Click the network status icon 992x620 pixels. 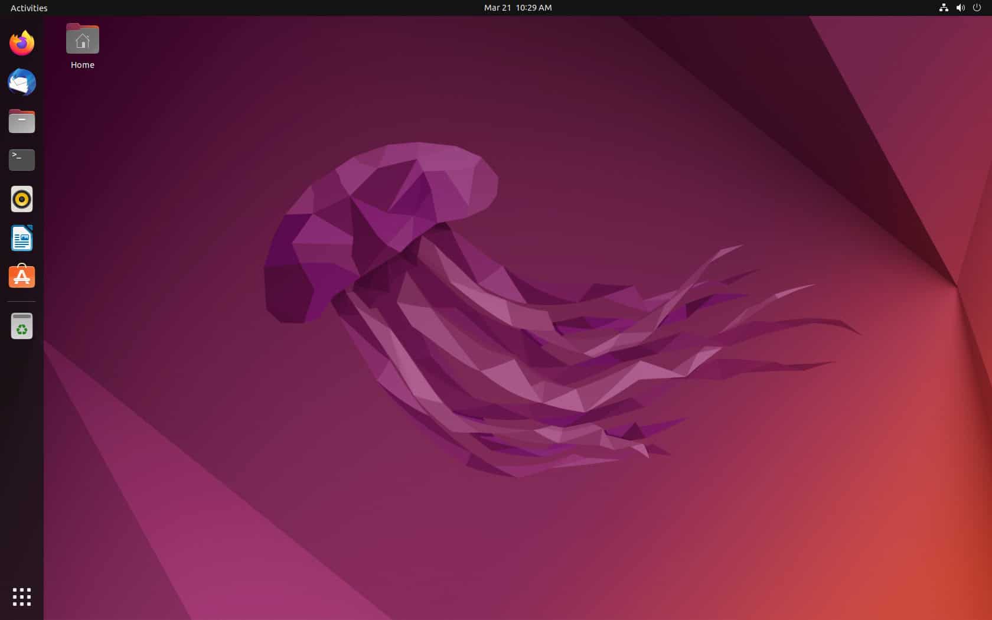coord(943,8)
